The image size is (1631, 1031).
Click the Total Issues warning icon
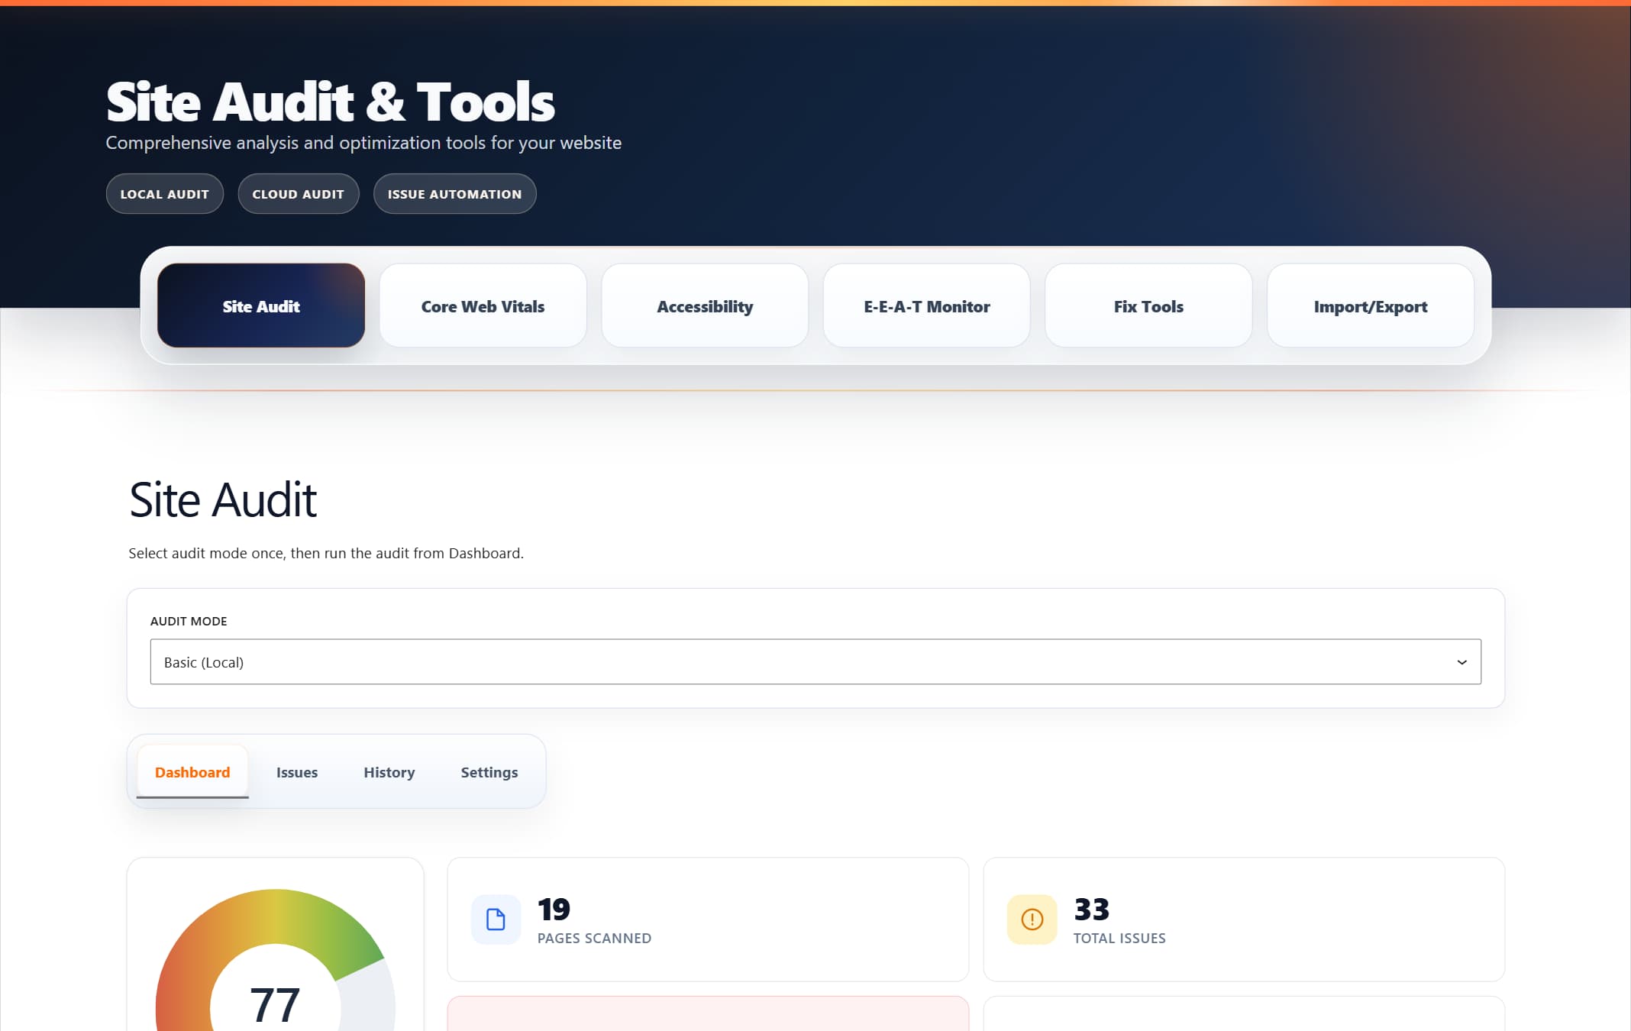[1032, 919]
